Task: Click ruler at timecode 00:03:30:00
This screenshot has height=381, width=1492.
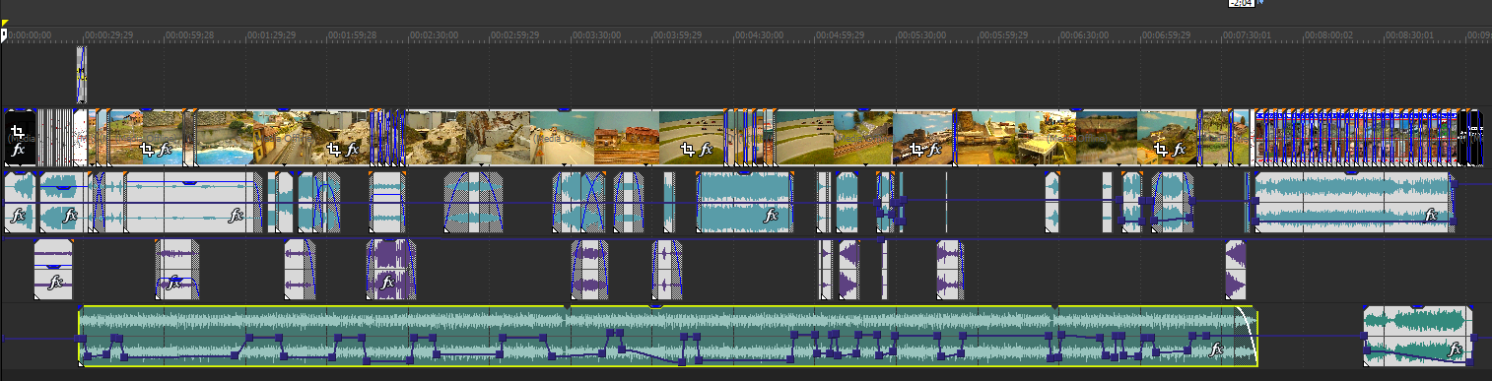Action: (x=596, y=34)
